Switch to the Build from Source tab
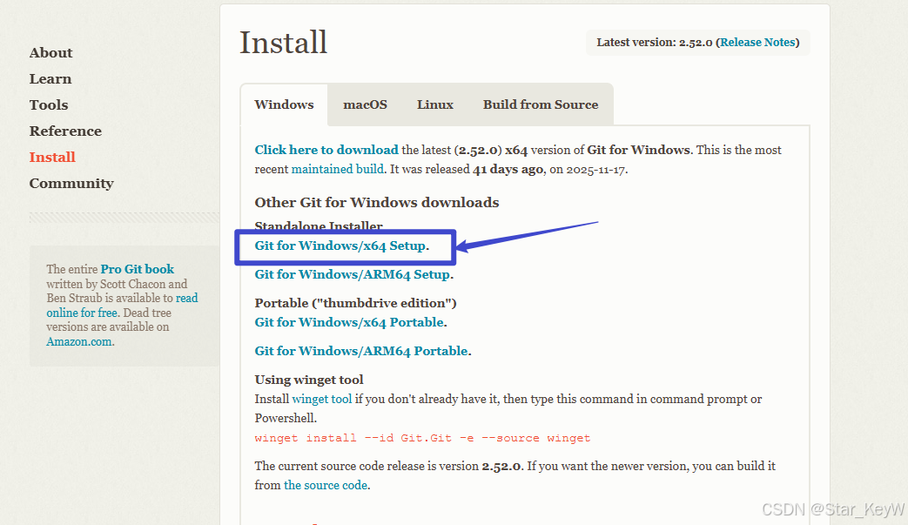This screenshot has height=525, width=908. 541,104
